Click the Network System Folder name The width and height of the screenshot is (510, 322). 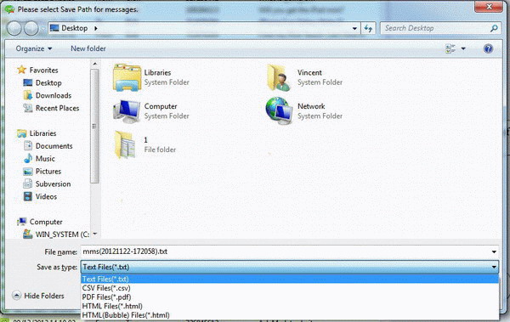[x=311, y=106]
